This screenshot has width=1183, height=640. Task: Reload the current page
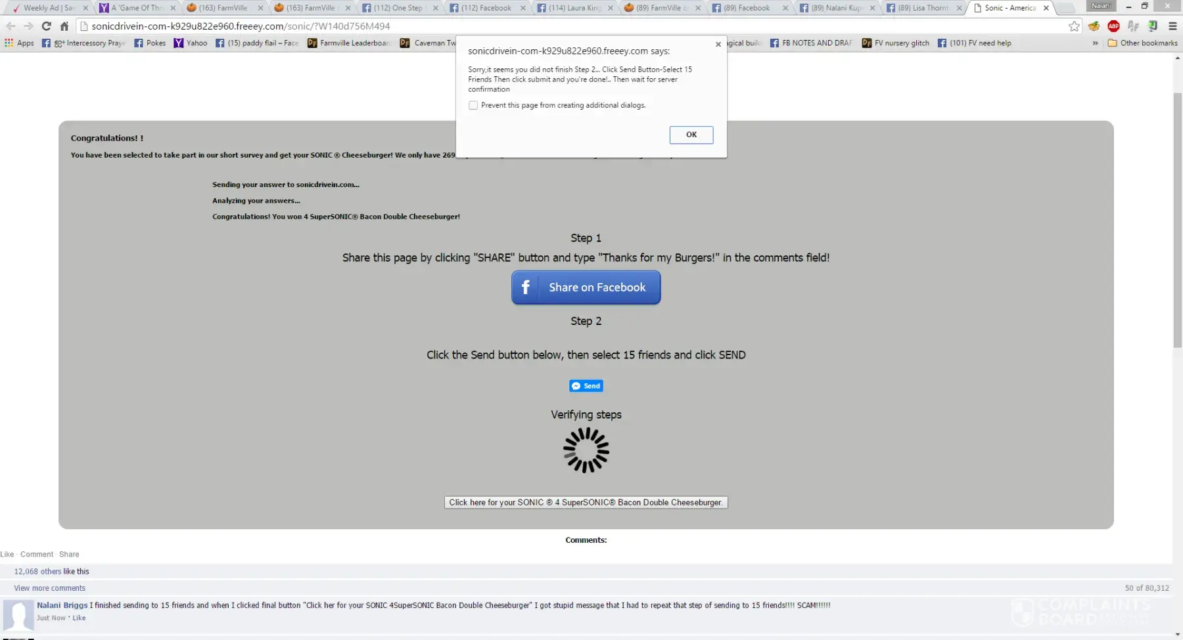(x=46, y=26)
